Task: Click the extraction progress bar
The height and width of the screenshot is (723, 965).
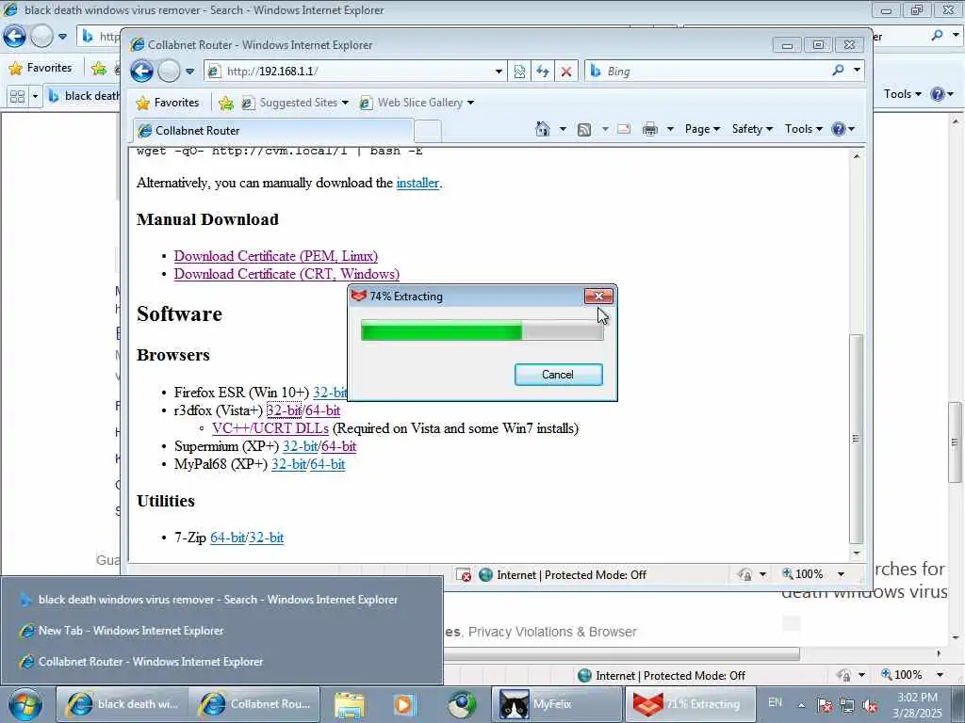Action: pyautogui.click(x=482, y=331)
